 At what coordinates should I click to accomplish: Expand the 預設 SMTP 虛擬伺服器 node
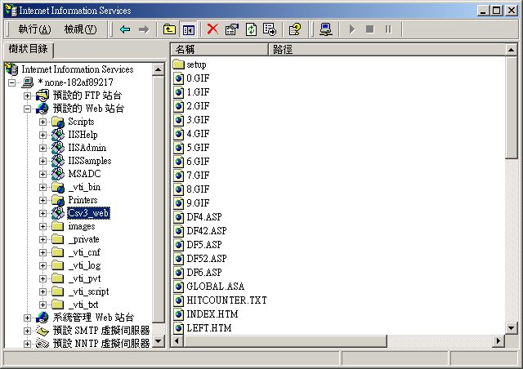[27, 331]
